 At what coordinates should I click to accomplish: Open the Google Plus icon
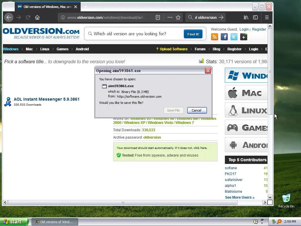(244, 37)
